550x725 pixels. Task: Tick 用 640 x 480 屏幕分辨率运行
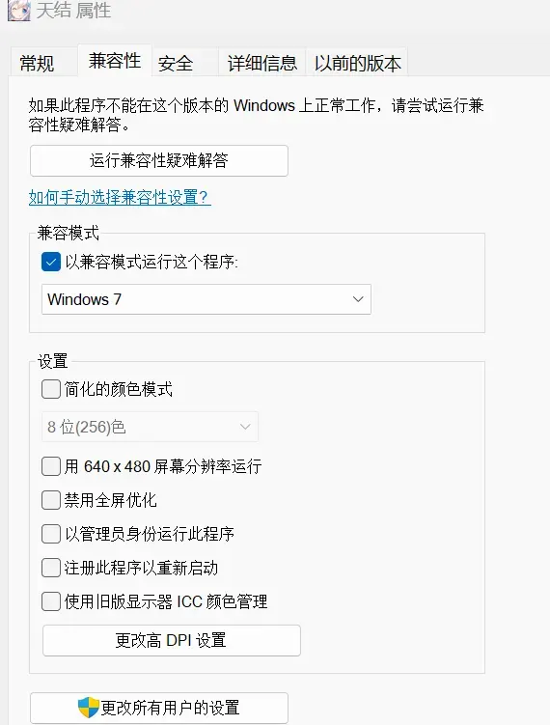pos(51,466)
